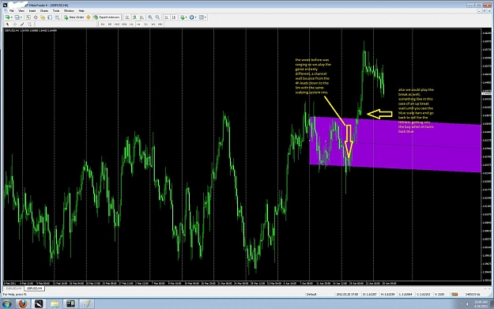Select the M5 timeframe
494x309 pixels.
(110, 24)
